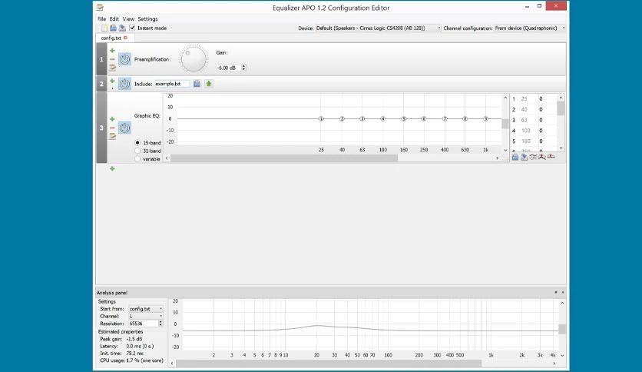The height and width of the screenshot is (372, 642).
Task: Click the normalize response icon
Action: pyautogui.click(x=542, y=157)
